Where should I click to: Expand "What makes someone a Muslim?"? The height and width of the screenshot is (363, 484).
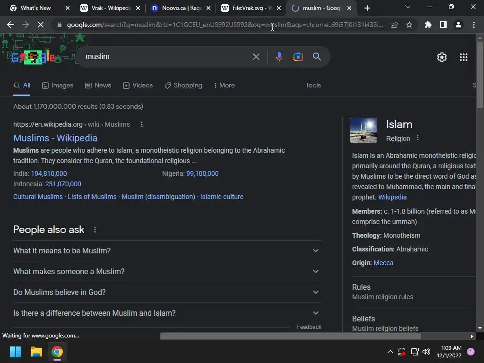tap(167, 271)
